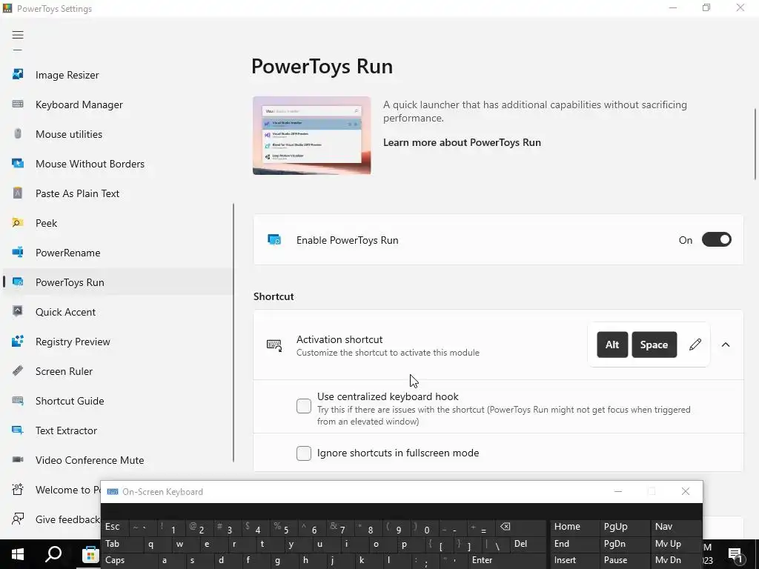Click the PowerRename icon
Image resolution: width=759 pixels, height=569 pixels.
click(18, 252)
